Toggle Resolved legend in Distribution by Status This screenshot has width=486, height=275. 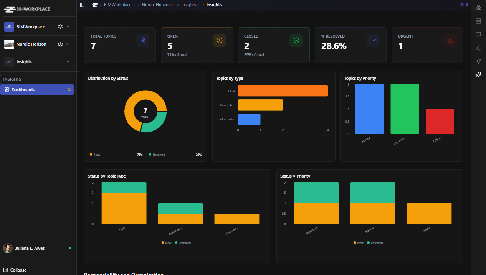(x=157, y=155)
